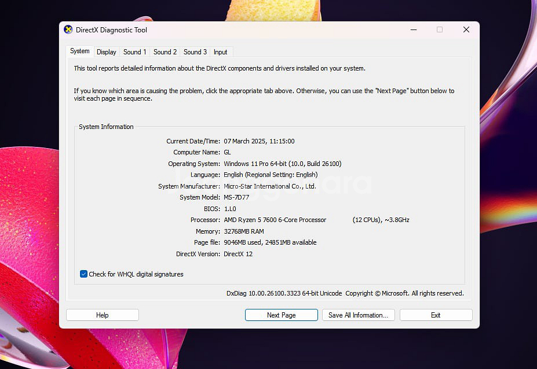Go to the Input tab
The width and height of the screenshot is (537, 369).
click(220, 52)
